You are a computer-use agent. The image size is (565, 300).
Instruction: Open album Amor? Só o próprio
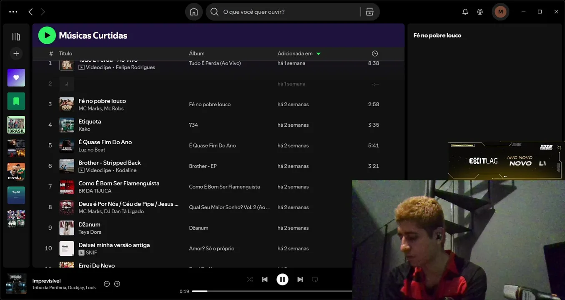click(x=211, y=249)
